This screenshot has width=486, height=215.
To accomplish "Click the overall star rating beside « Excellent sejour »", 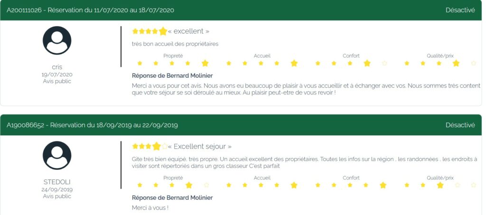I will coord(150,147).
